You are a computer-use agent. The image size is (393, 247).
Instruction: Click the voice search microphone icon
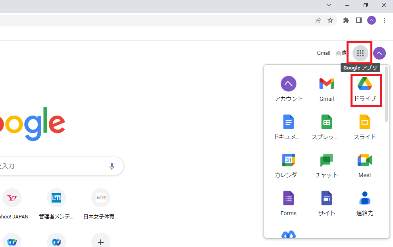[x=112, y=166]
